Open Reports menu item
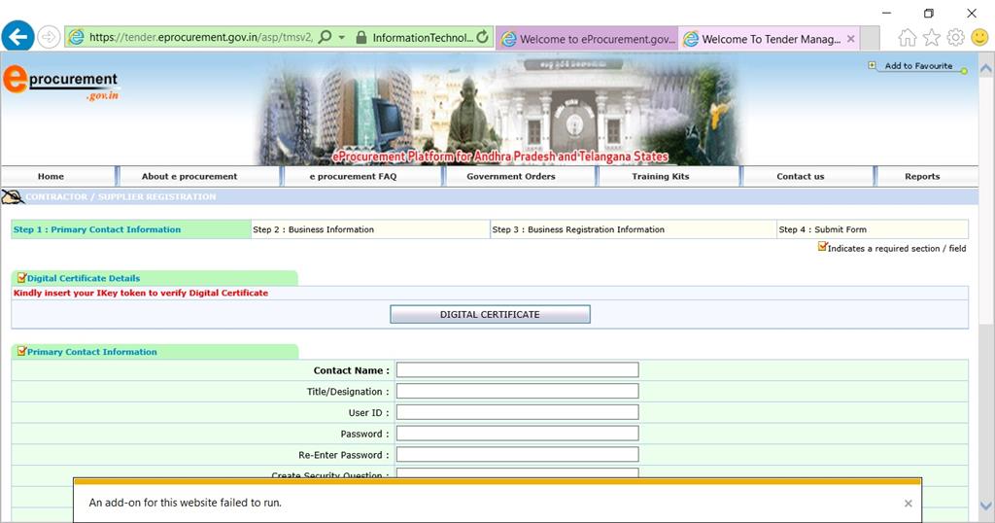 point(922,177)
